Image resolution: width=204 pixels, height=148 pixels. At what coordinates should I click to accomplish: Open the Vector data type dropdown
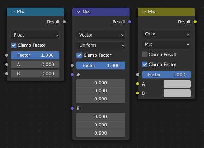[x=101, y=35]
